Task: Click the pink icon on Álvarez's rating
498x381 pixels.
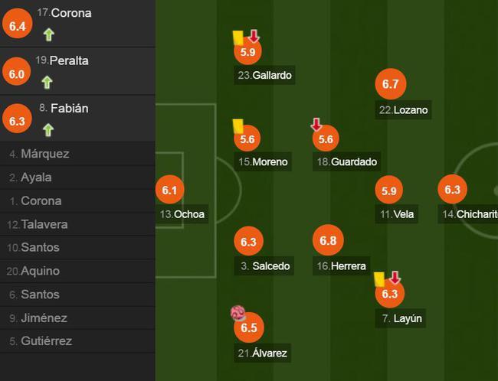Action: [238, 313]
